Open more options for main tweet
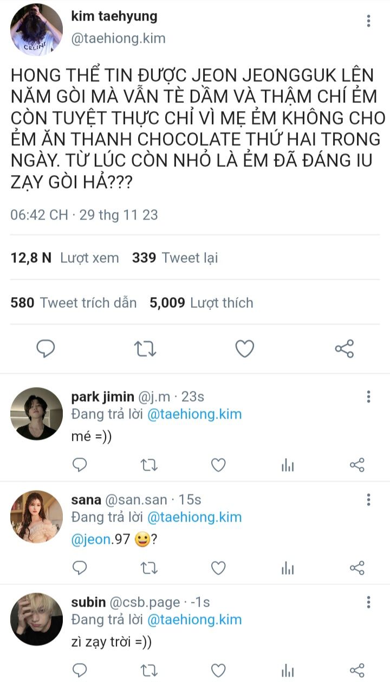Viewport: 390px width, 682px height. pyautogui.click(x=368, y=21)
